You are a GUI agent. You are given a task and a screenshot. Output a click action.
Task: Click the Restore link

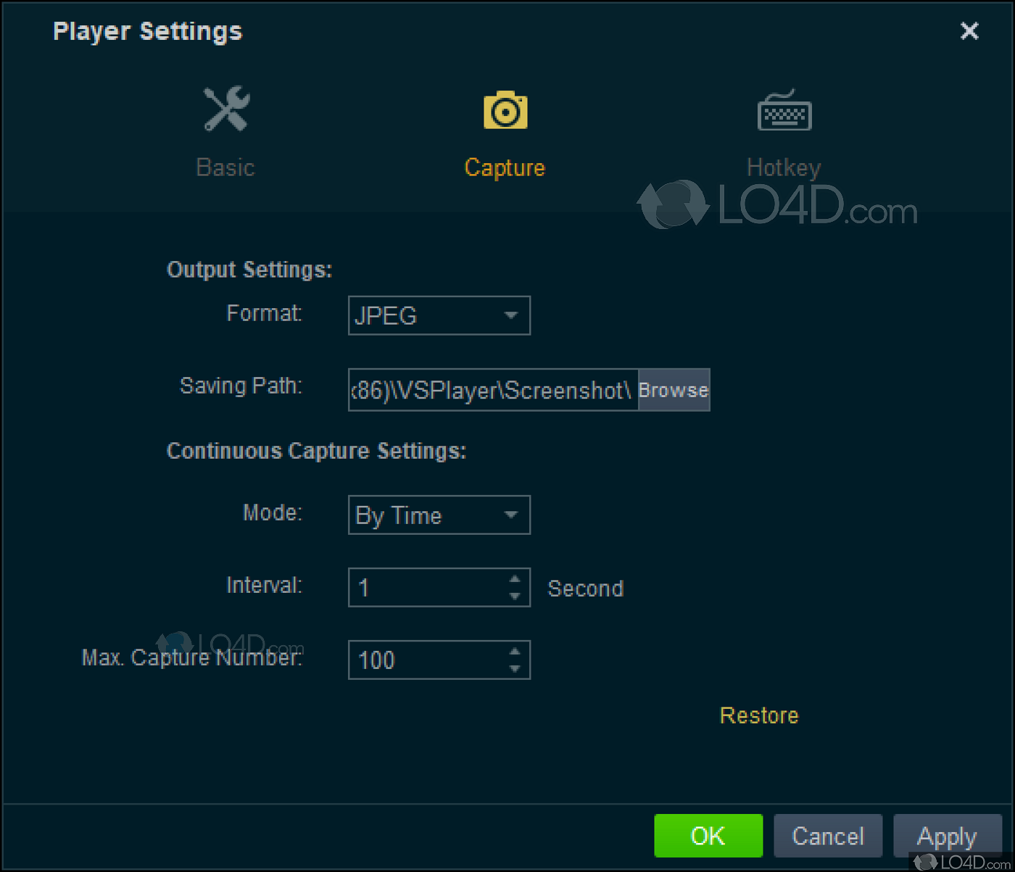click(758, 715)
